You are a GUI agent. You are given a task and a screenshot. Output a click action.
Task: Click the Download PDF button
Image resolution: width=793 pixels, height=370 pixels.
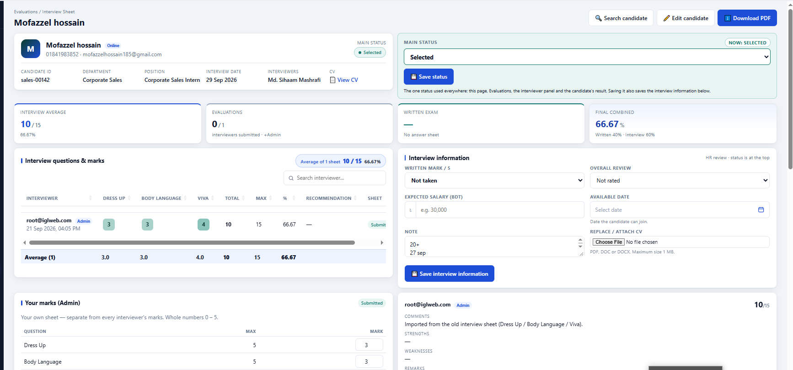[x=747, y=18]
